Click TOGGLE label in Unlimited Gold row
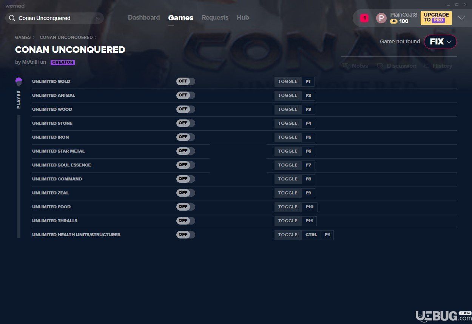Screen dimensions: 472x324 coord(288,81)
